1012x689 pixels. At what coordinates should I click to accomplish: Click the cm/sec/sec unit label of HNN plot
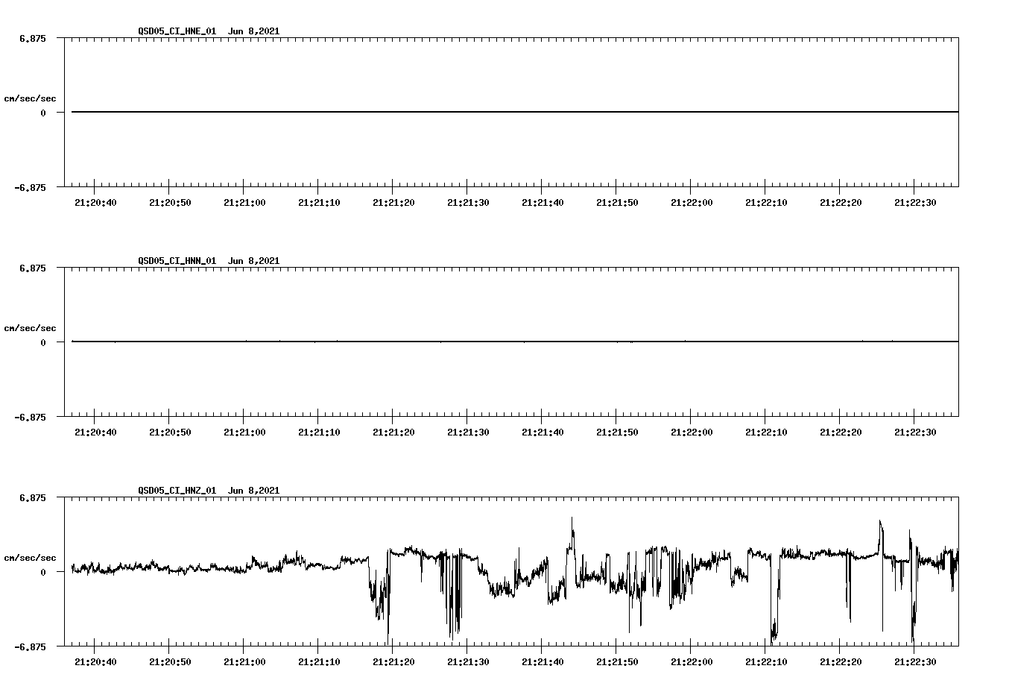coord(30,328)
